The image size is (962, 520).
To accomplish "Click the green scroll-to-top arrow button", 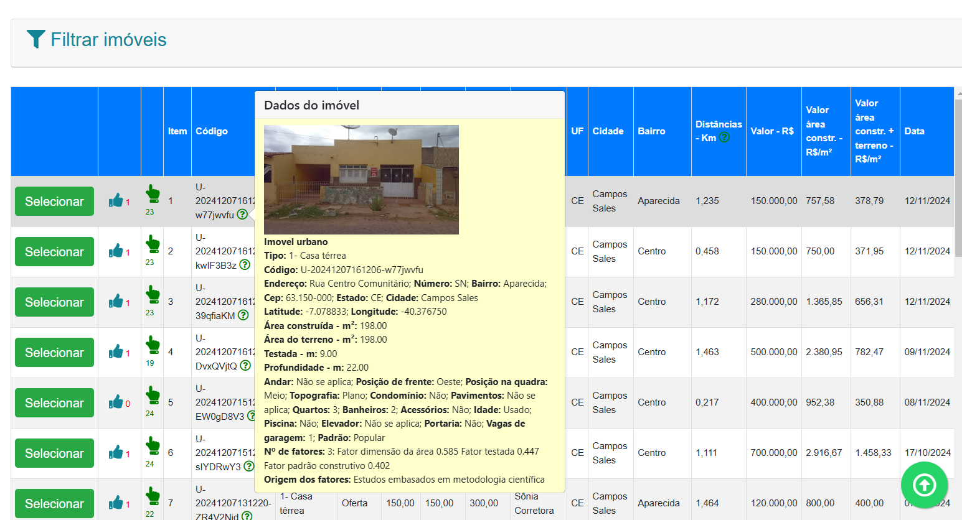I will [x=924, y=485].
